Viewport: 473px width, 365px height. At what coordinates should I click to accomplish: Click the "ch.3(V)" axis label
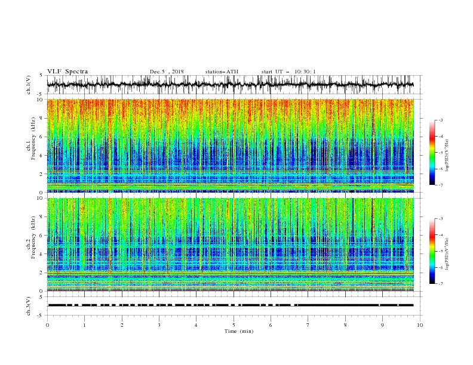[x=29, y=306]
